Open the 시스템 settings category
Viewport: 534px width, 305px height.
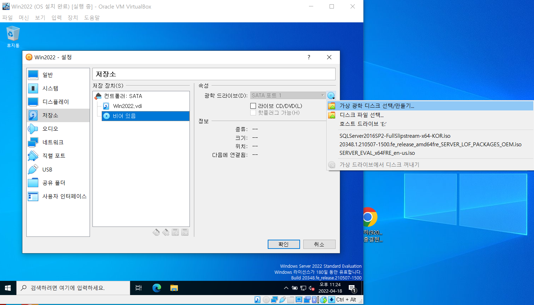pos(58,88)
